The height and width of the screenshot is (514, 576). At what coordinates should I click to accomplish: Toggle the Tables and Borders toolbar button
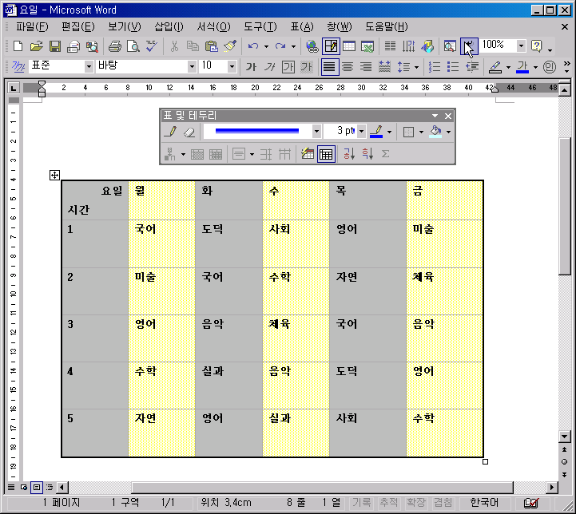coord(331,46)
